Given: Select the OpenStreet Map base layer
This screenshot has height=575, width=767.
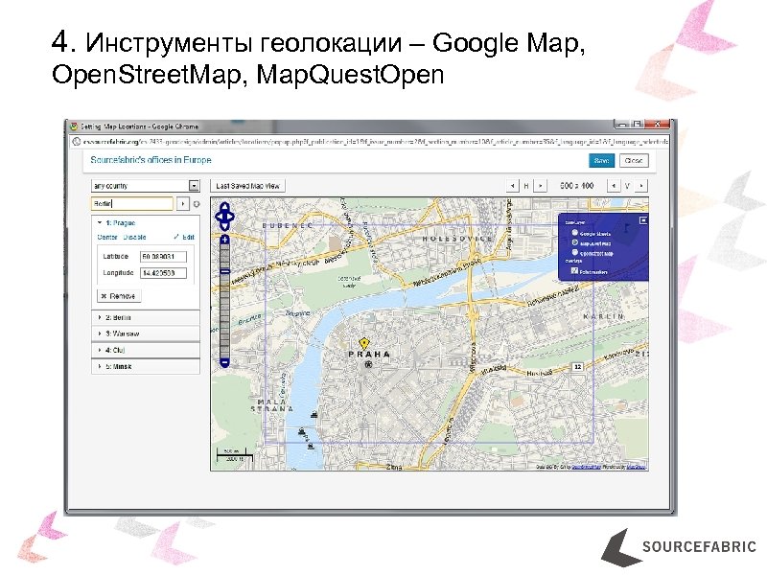Looking at the screenshot, I should click(575, 252).
